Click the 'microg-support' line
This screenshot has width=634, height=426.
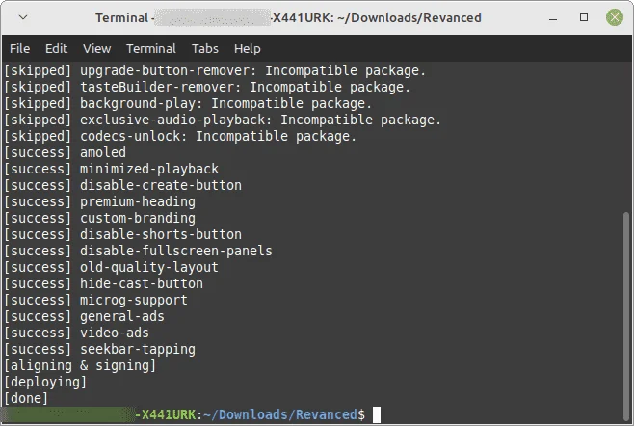click(95, 300)
